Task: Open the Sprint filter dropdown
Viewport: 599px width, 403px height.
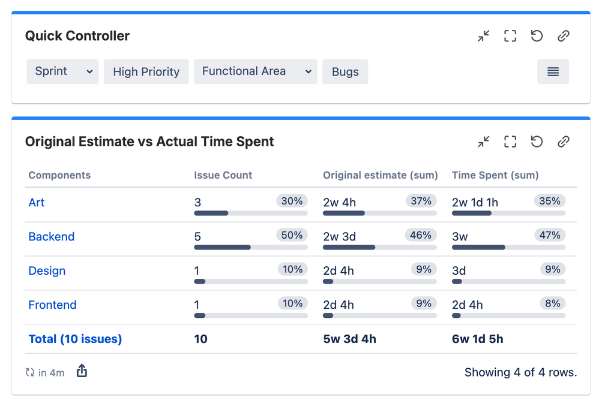Action: coord(62,71)
